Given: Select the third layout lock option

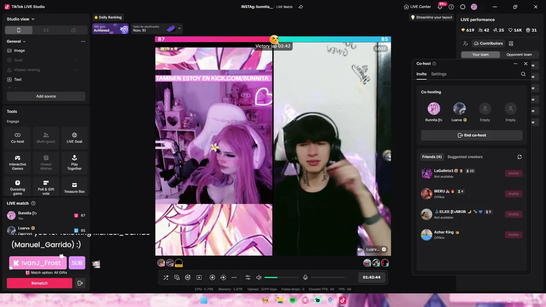Looking at the screenshot, I should (x=73, y=30).
